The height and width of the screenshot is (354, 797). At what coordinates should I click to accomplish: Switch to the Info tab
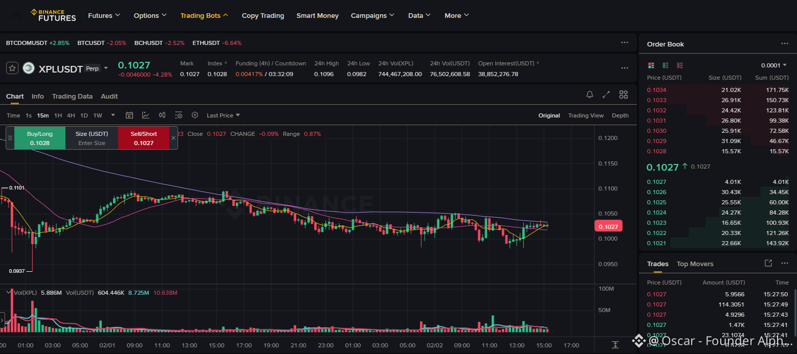(x=37, y=96)
